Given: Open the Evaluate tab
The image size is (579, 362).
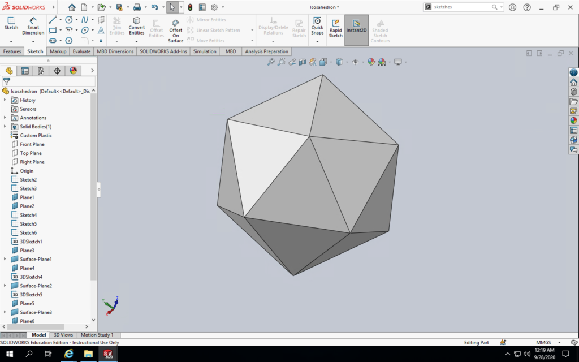Looking at the screenshot, I should pyautogui.click(x=81, y=51).
